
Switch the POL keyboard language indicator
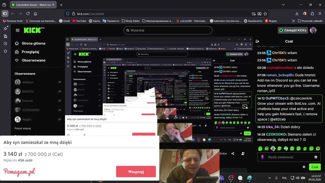[284, 178]
